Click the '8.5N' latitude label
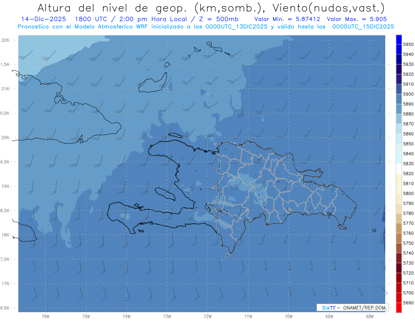415x321 pixels. 5,211
